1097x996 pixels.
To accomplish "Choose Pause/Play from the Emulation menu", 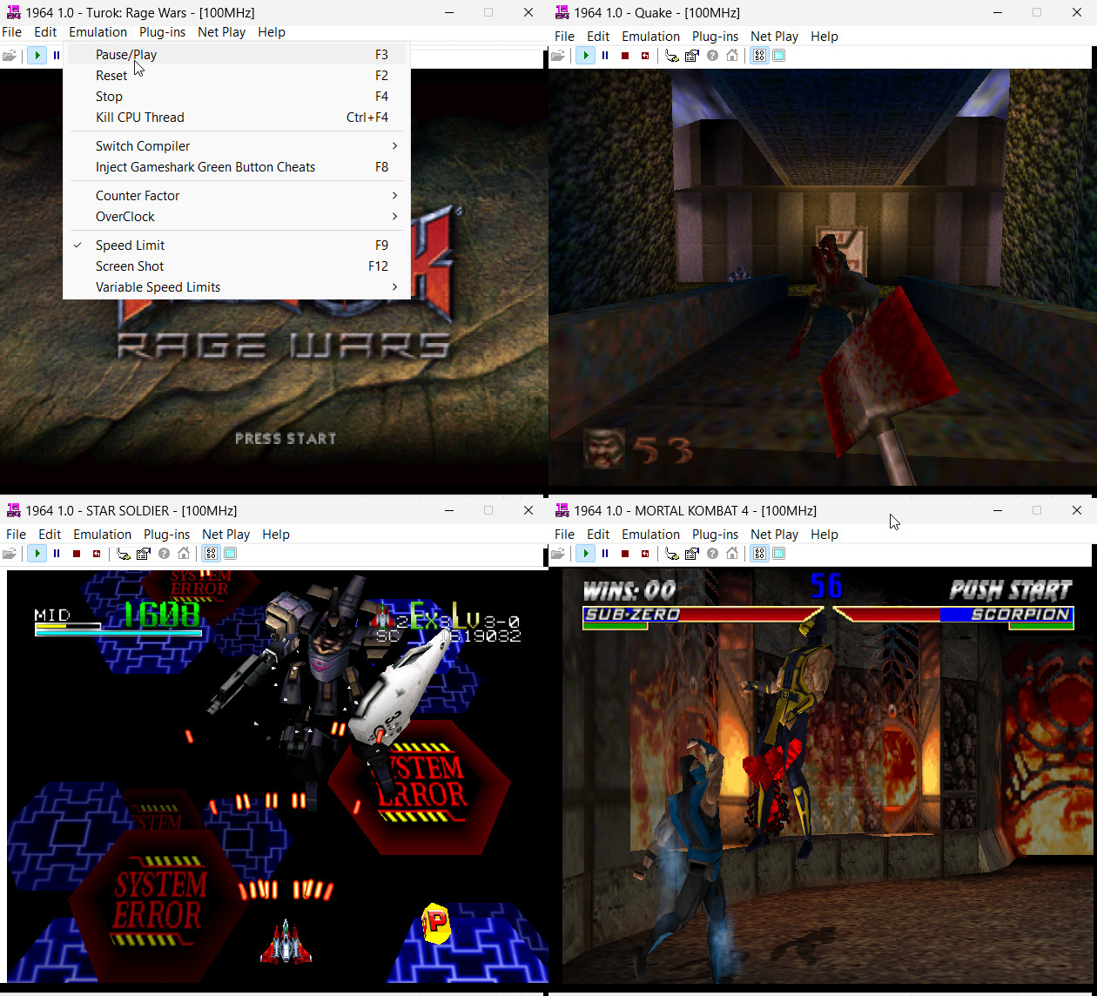I will (237, 55).
